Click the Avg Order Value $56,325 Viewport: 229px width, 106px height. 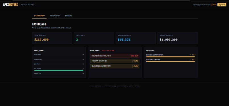(x=124, y=39)
